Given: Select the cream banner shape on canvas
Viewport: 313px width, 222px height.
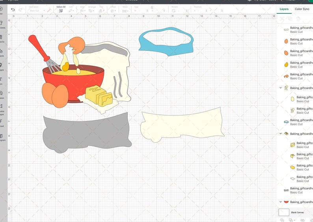Looking at the screenshot, I should (x=182, y=126).
